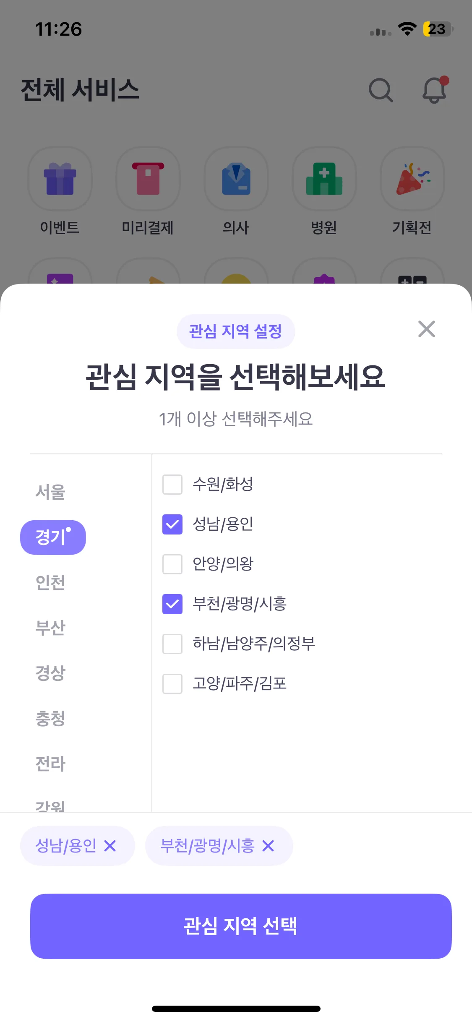Switch to the 경상 region tab
The width and height of the screenshot is (472, 1022).
50,673
